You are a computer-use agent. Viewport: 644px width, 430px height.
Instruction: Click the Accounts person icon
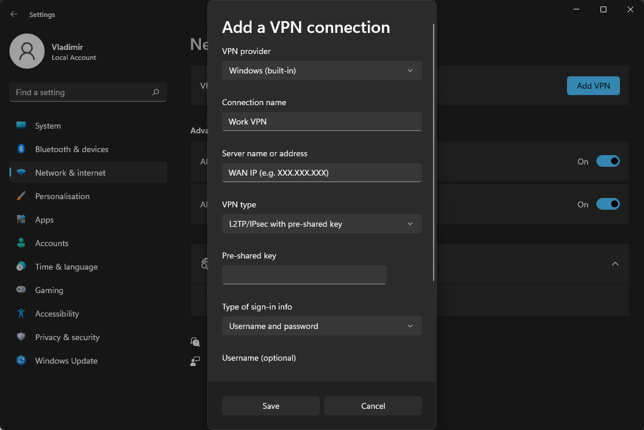tap(21, 243)
